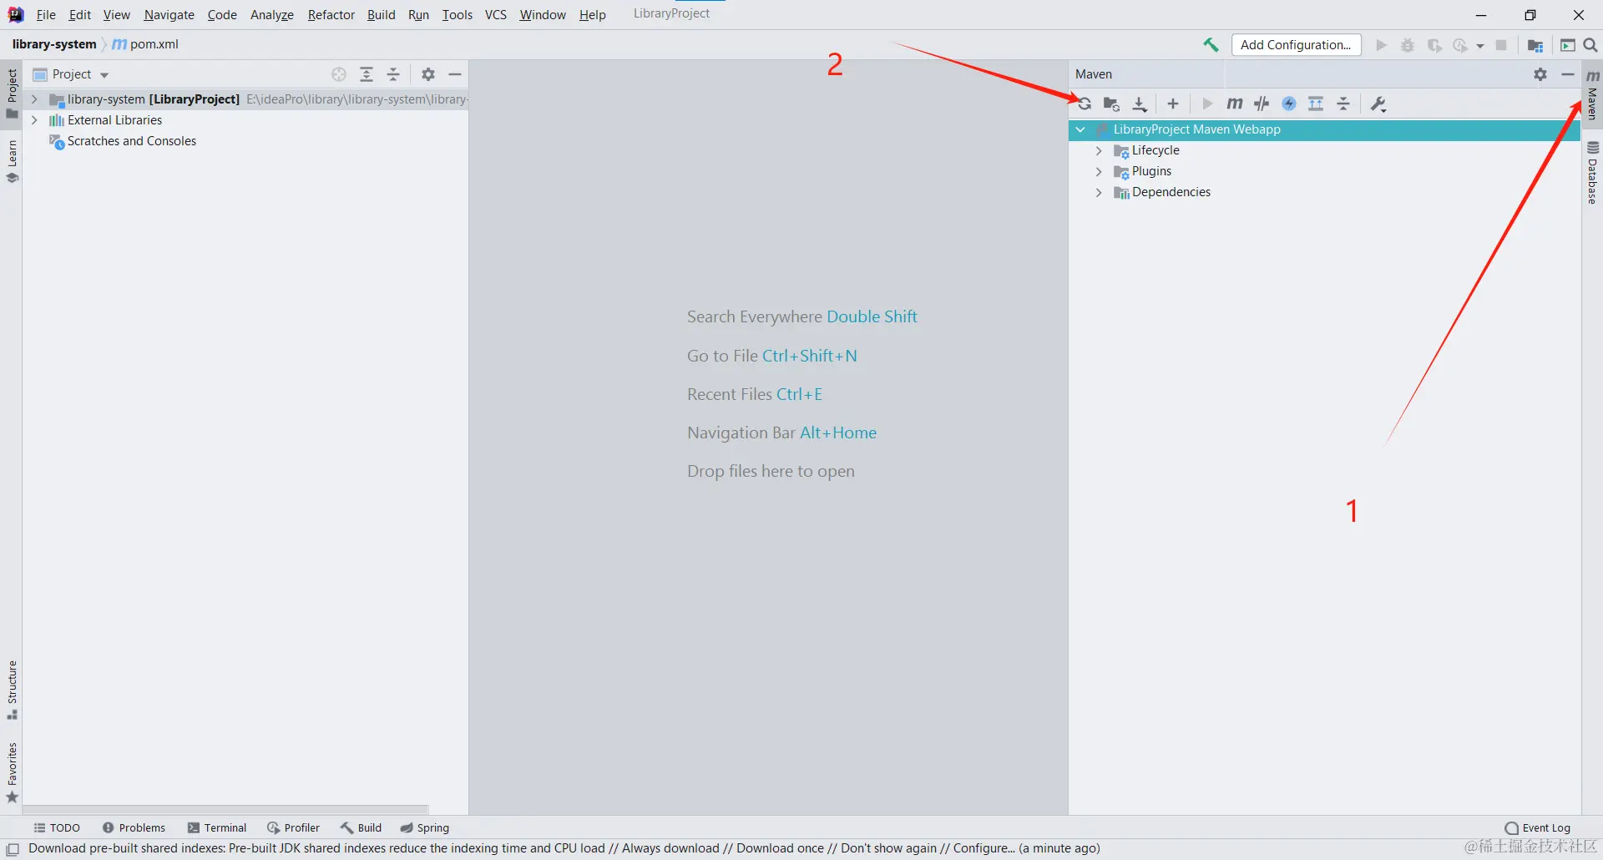Click the Debug bug icon
Screen dimensions: 1603x860
(x=1408, y=45)
